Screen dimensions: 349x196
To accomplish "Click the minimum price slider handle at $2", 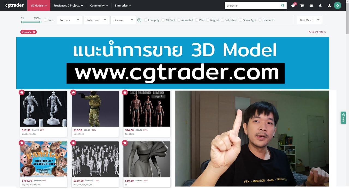I will (x=22, y=22).
